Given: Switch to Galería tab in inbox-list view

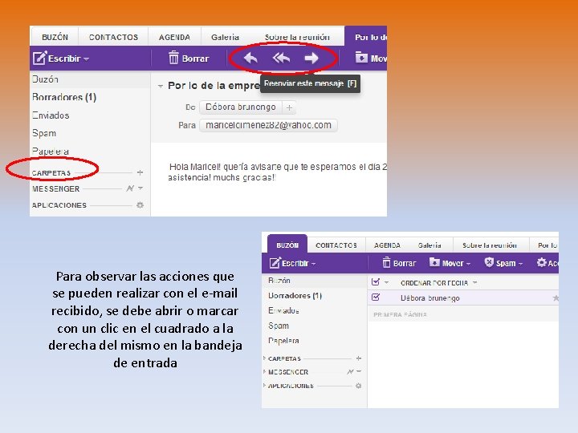Looking at the screenshot, I should (x=429, y=245).
